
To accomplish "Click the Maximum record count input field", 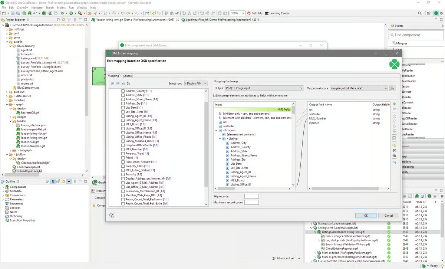I will point(251,203).
